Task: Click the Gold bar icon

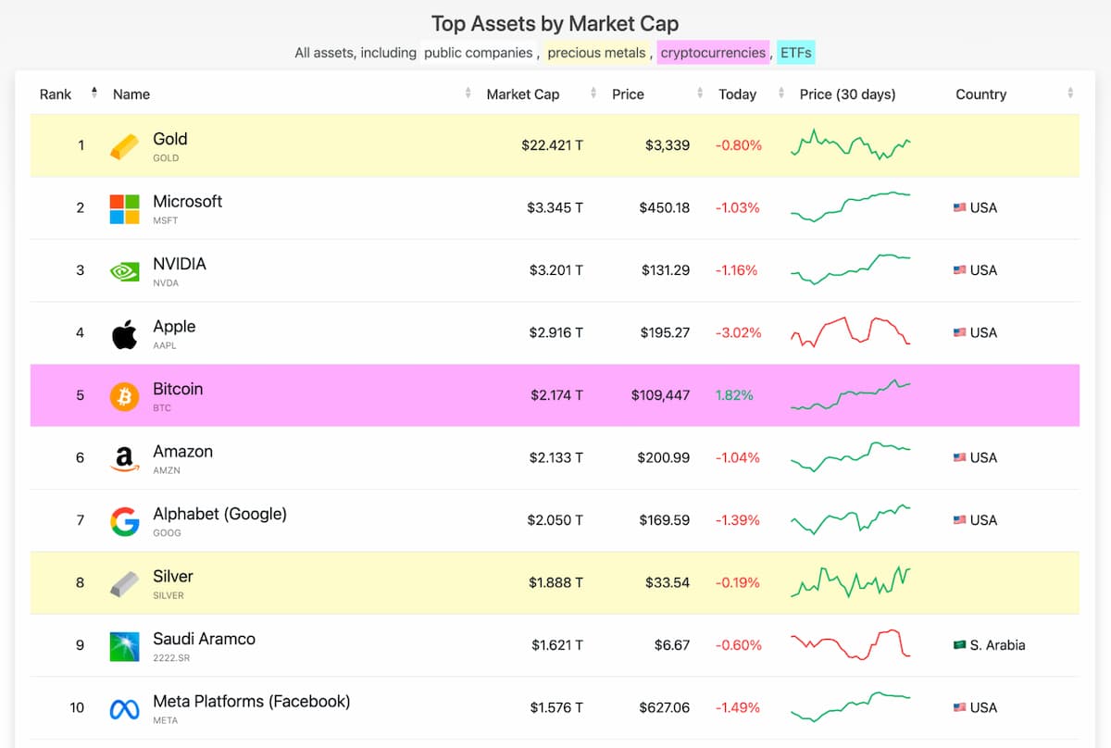Action: coord(124,146)
